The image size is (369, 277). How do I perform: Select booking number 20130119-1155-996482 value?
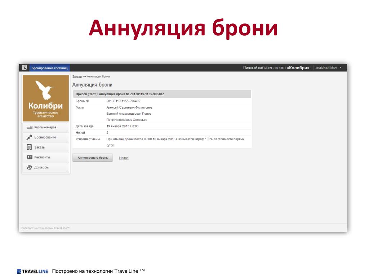click(123, 101)
